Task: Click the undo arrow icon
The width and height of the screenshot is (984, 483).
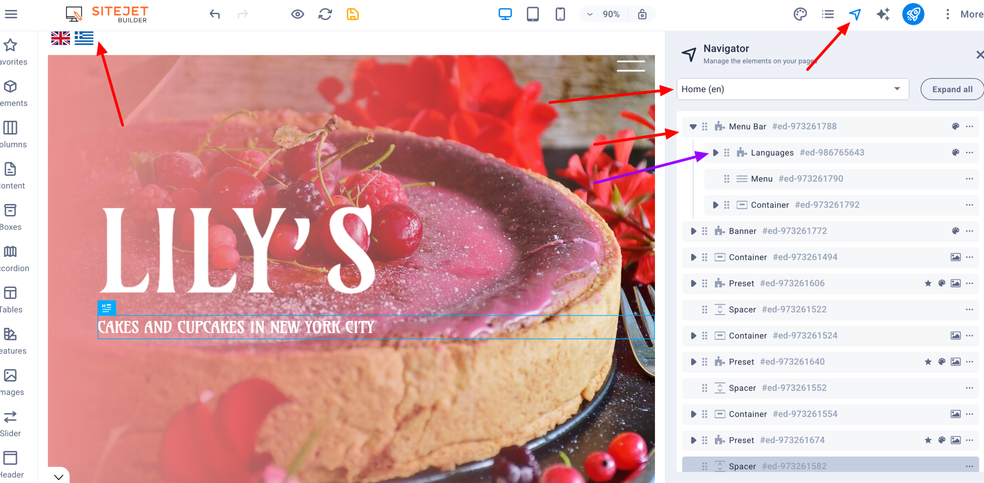Action: point(214,15)
